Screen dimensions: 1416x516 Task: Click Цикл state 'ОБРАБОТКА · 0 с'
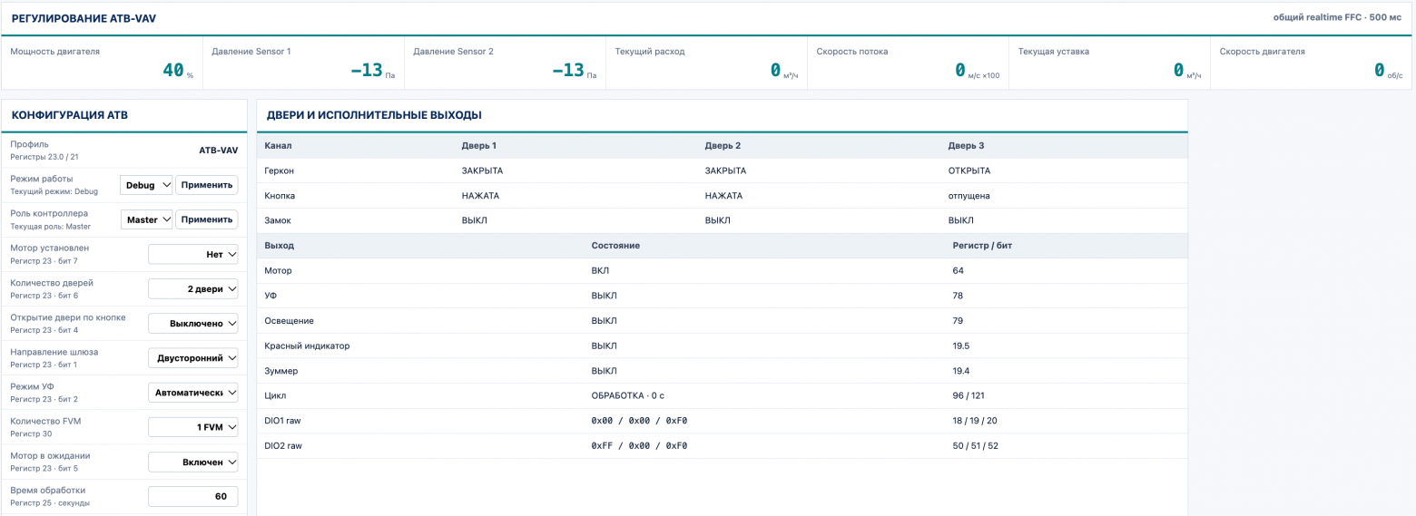(629, 396)
